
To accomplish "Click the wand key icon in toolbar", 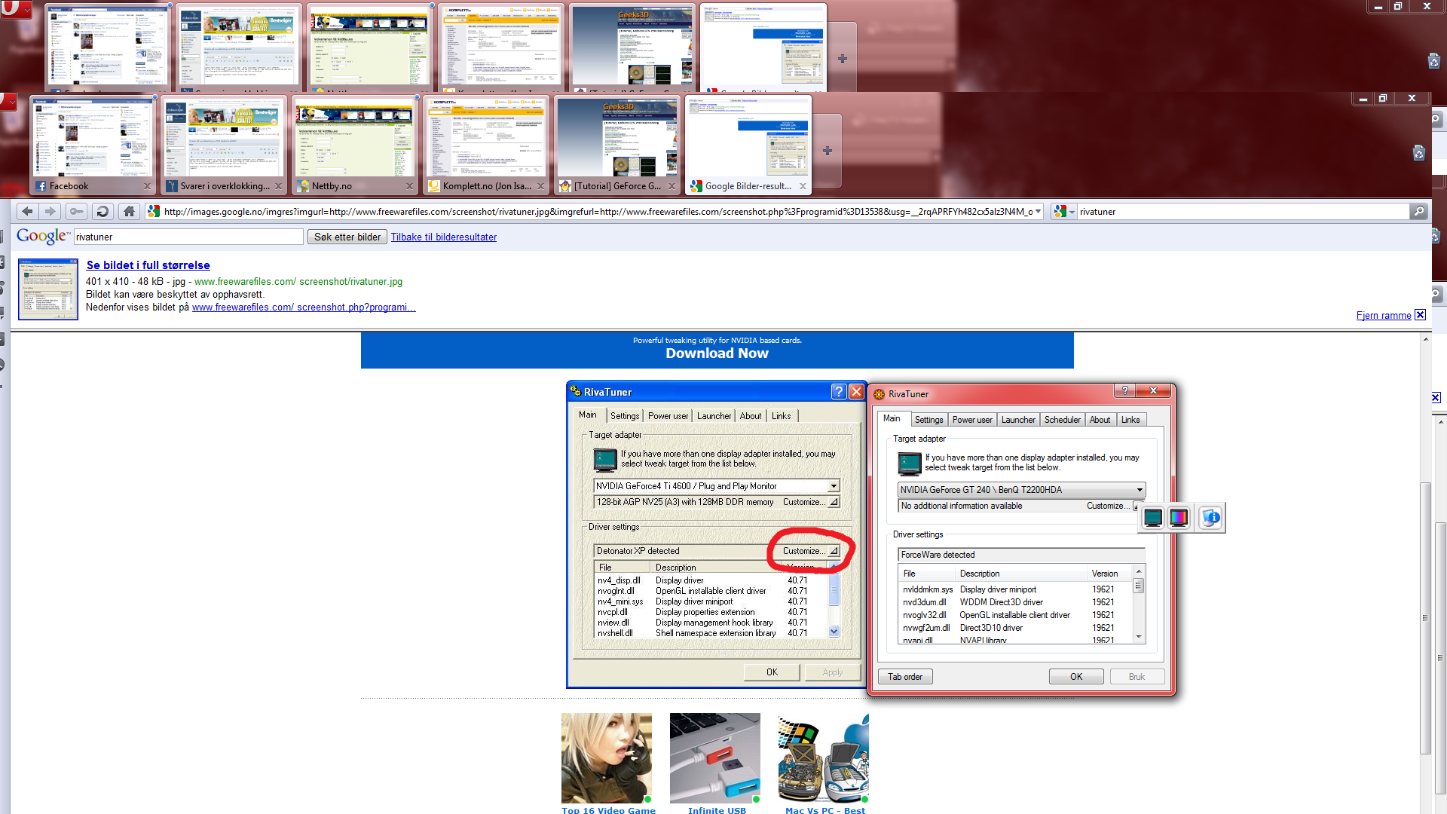I will [76, 212].
